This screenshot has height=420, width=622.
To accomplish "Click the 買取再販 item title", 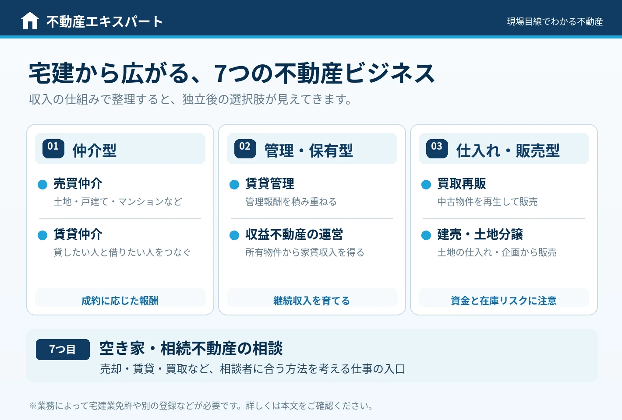I will (462, 184).
